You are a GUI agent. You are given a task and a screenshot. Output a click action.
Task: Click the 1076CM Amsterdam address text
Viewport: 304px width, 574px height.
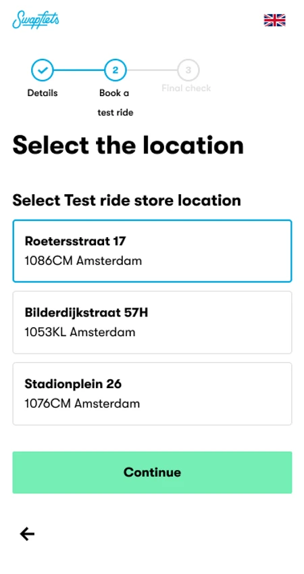82,404
